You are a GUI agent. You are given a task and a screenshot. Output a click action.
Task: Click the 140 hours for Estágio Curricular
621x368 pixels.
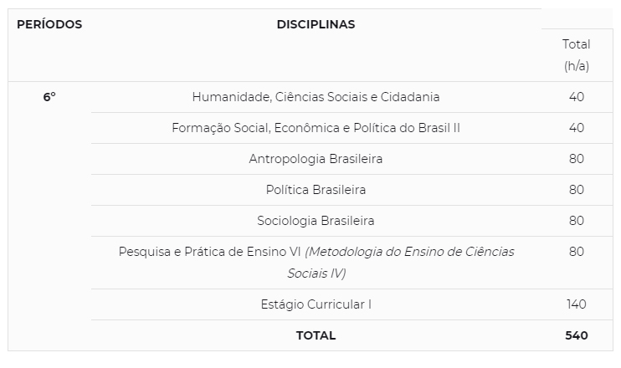coord(576,304)
